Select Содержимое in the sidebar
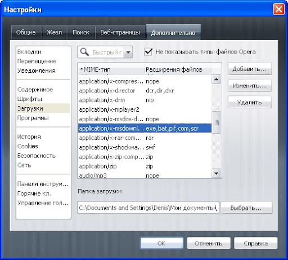The height and width of the screenshot is (260, 288). click(x=43, y=90)
